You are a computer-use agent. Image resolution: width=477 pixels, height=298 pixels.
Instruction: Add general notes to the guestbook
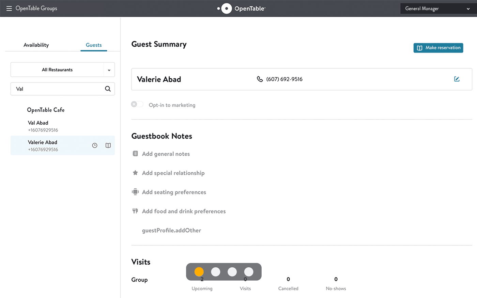(x=166, y=154)
